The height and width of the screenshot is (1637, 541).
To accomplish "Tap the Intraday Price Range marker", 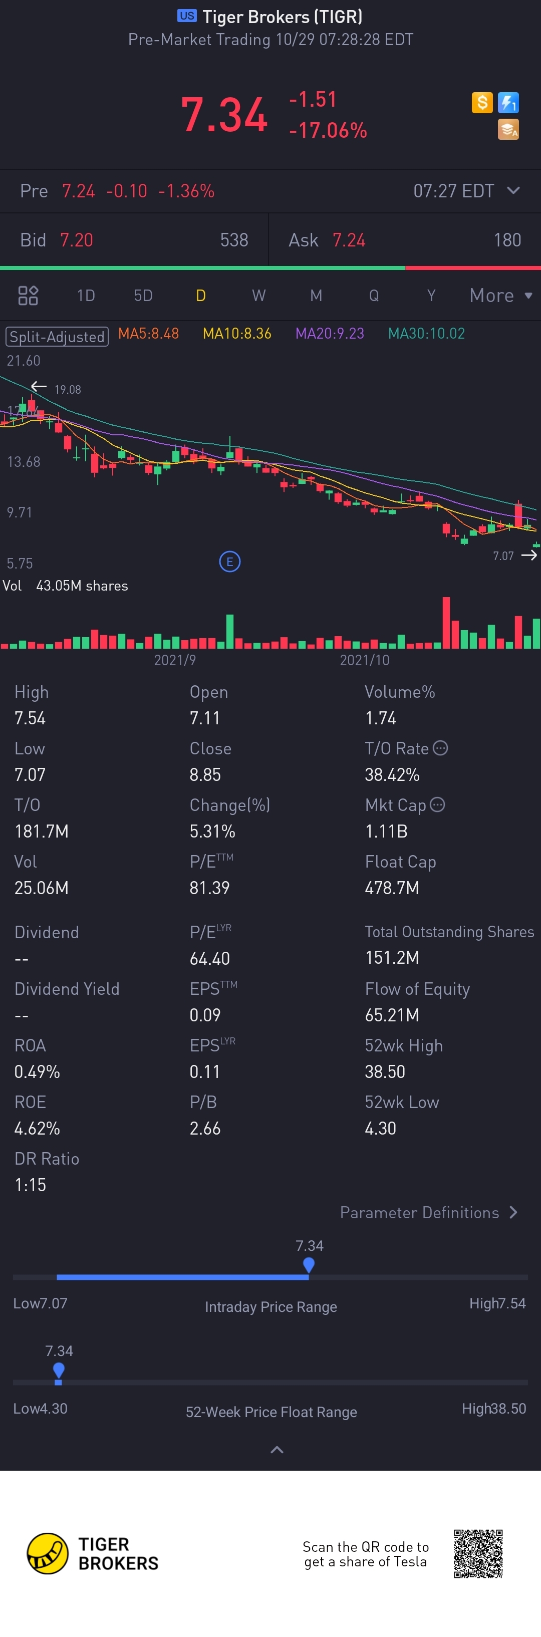I will point(309,1265).
